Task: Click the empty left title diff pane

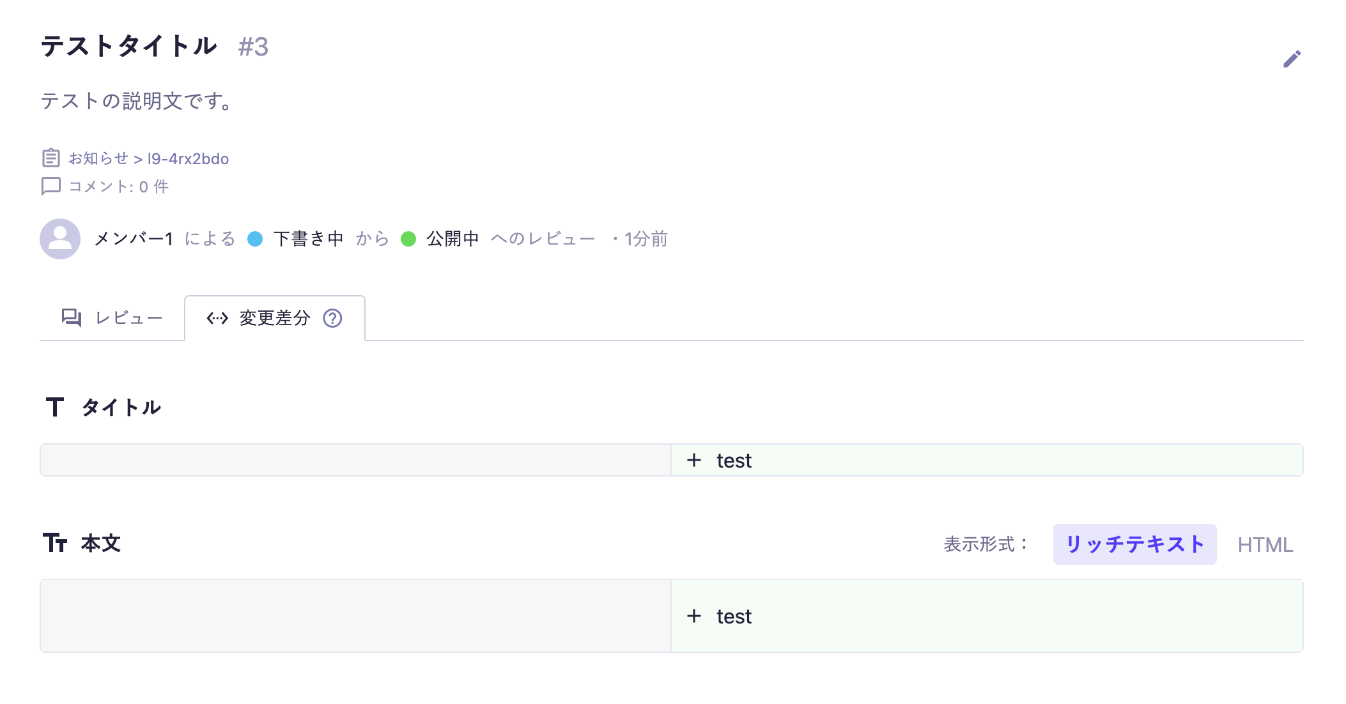Action: tap(355, 460)
